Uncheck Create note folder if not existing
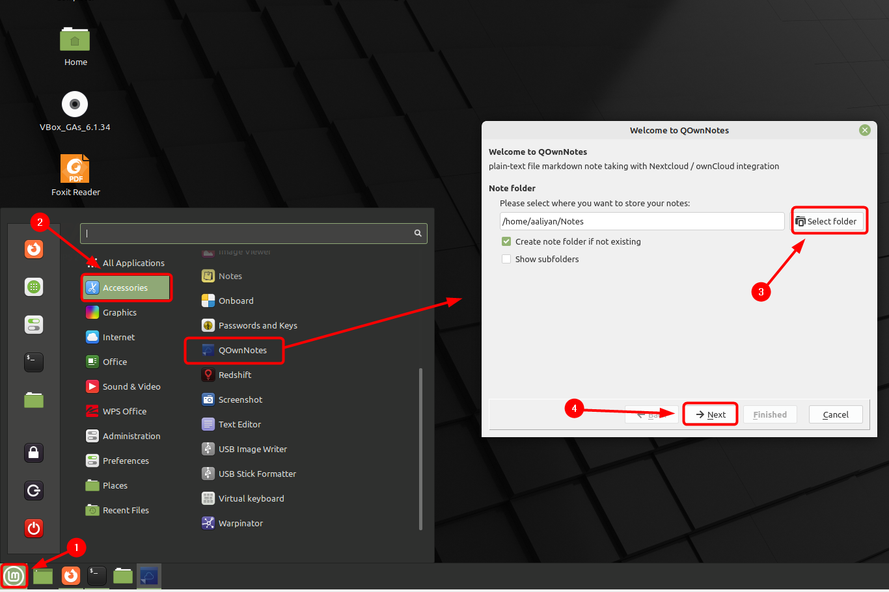This screenshot has height=592, width=889. 506,241
